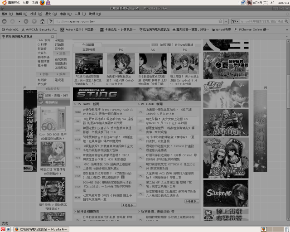Open the 位置 places menu
Image resolution: width=290 pixels, height=232 pixels.
(26, 3)
